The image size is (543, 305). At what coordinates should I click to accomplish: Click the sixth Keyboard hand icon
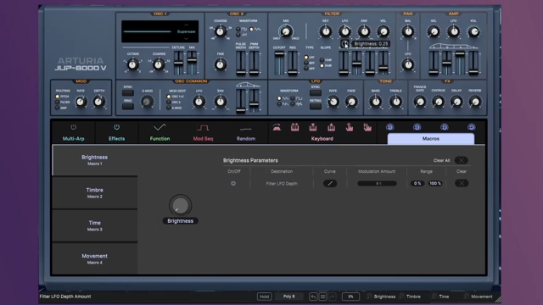pos(367,127)
